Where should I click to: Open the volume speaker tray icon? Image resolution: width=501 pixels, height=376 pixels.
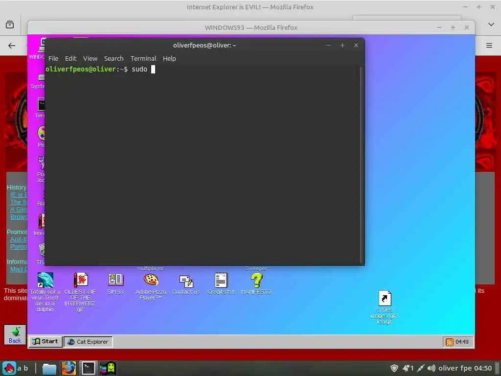point(432,368)
